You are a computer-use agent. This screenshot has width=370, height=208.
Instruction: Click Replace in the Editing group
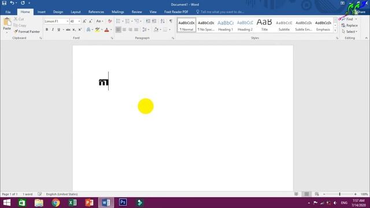(x=350, y=25)
